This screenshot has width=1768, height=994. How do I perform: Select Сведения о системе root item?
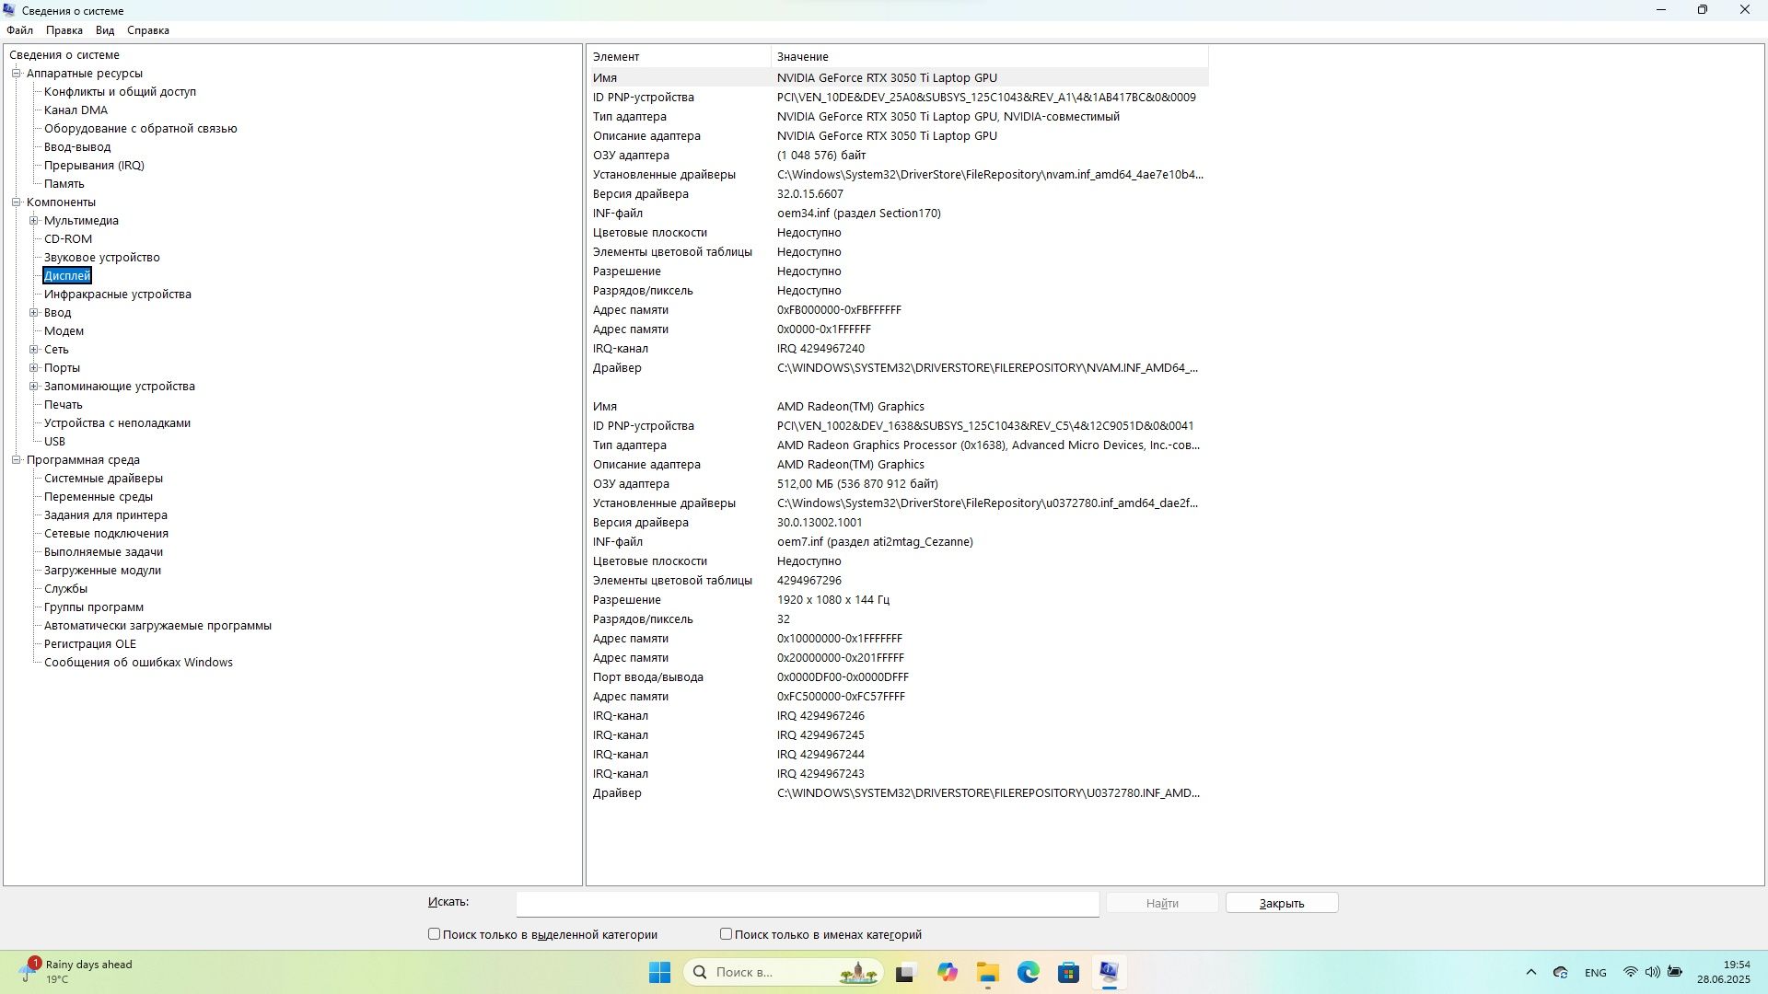(64, 55)
